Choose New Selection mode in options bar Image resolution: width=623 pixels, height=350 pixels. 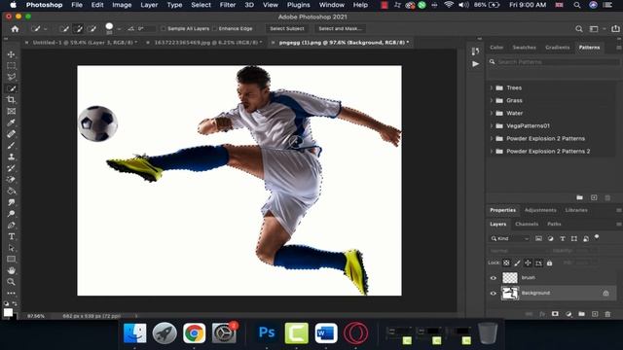tap(64, 28)
